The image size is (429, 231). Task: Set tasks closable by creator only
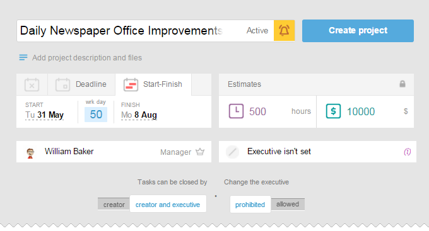[114, 205]
